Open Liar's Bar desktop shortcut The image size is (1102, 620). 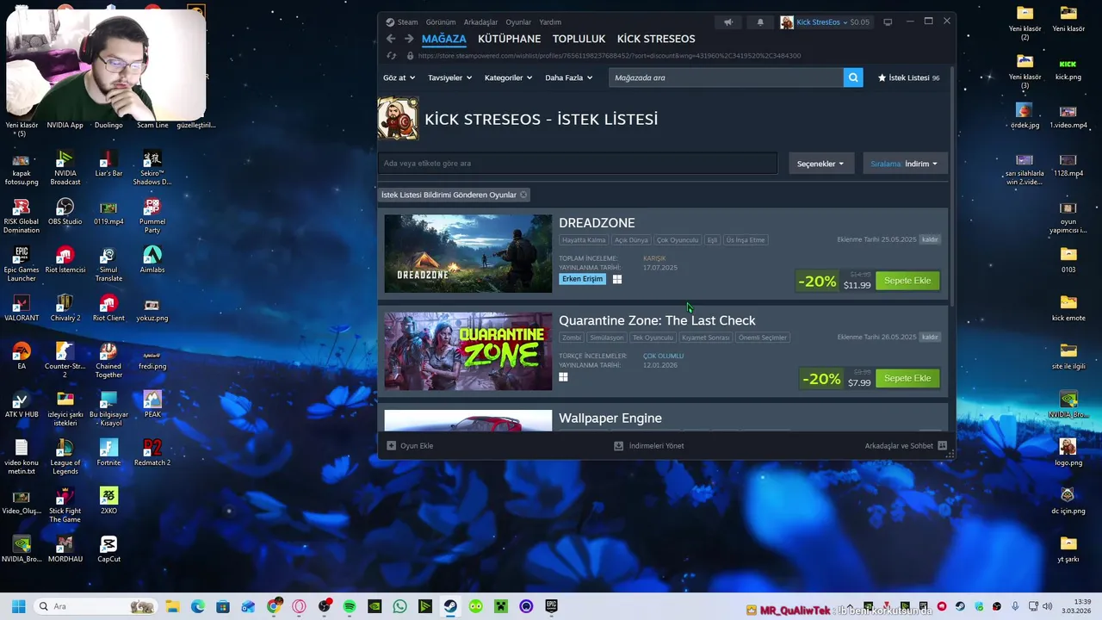click(x=108, y=164)
